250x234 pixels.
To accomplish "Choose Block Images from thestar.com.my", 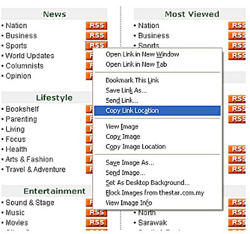I will [157, 193].
